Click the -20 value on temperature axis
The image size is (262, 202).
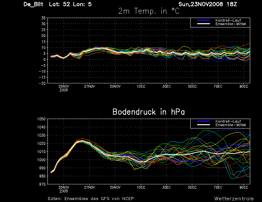click(42, 83)
